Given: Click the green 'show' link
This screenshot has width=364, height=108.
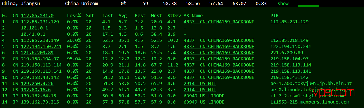Looking at the screenshot, I should (x=283, y=4).
